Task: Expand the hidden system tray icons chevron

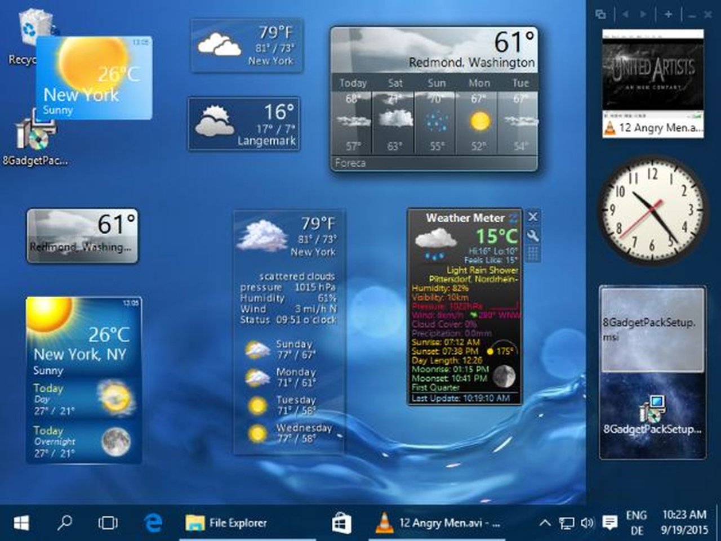Action: [545, 523]
